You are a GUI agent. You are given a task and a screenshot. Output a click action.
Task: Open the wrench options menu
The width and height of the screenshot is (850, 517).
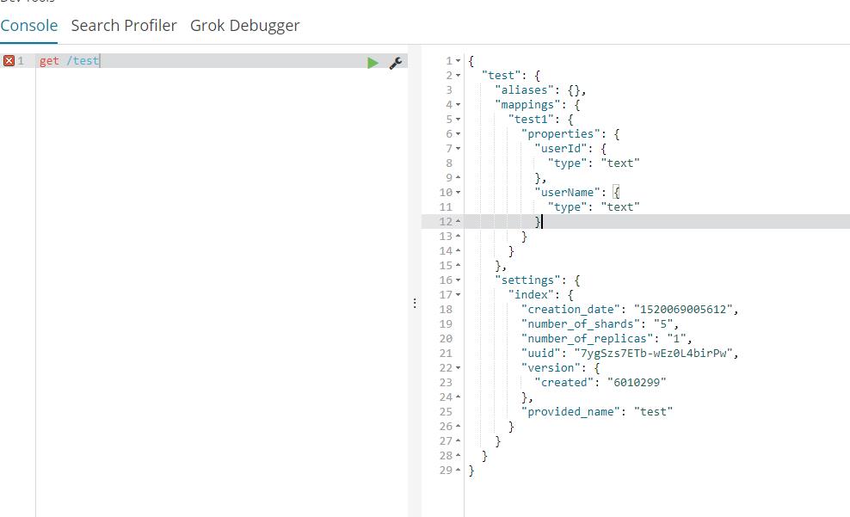coord(396,63)
